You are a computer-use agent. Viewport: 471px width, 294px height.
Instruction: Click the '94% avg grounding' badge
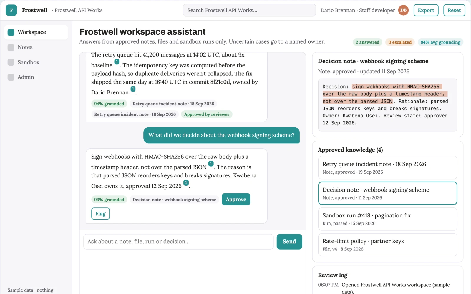[440, 42]
